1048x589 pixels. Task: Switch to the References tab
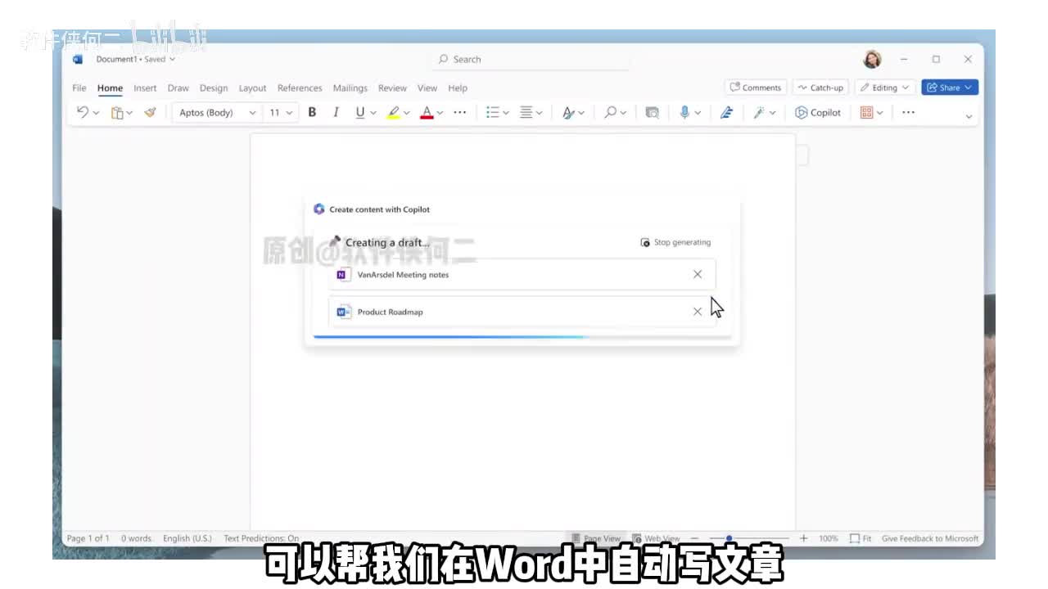(x=300, y=88)
